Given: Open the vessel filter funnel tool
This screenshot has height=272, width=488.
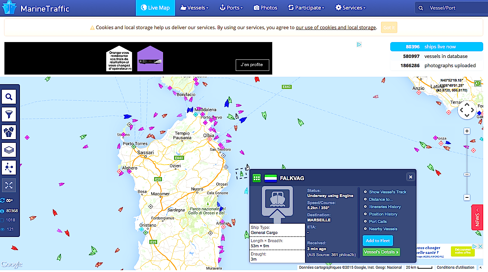Looking at the screenshot, I should tap(9, 114).
